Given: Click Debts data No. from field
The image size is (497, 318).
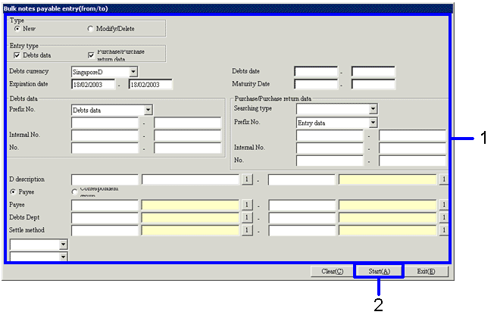Looking at the screenshot, I should [x=105, y=148].
